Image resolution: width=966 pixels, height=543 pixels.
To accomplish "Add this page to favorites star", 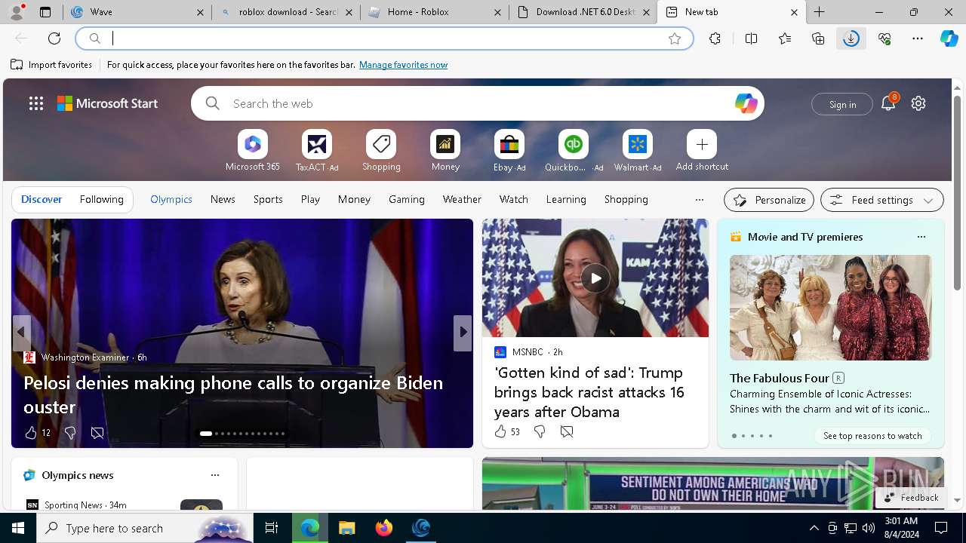I will pyautogui.click(x=675, y=38).
